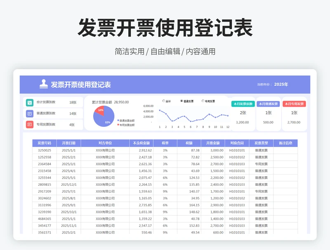Click the month 12 label on chart axis
330x250 pixels.
(228, 127)
